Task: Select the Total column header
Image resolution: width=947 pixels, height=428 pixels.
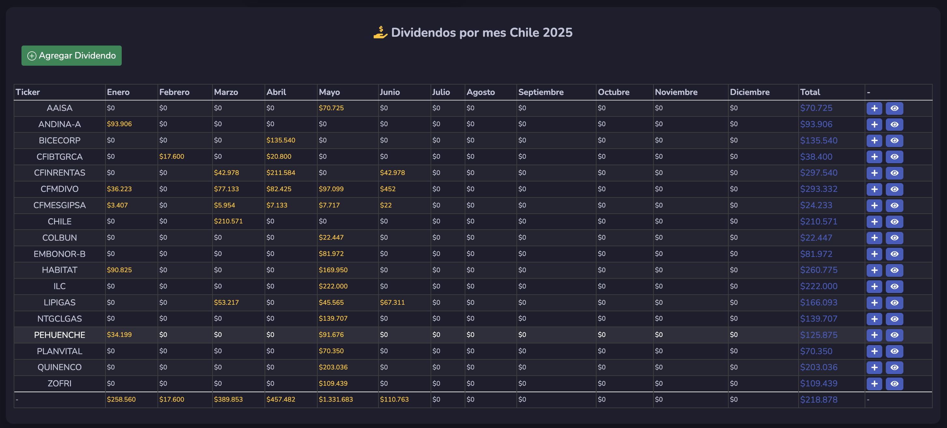Action: (x=810, y=92)
